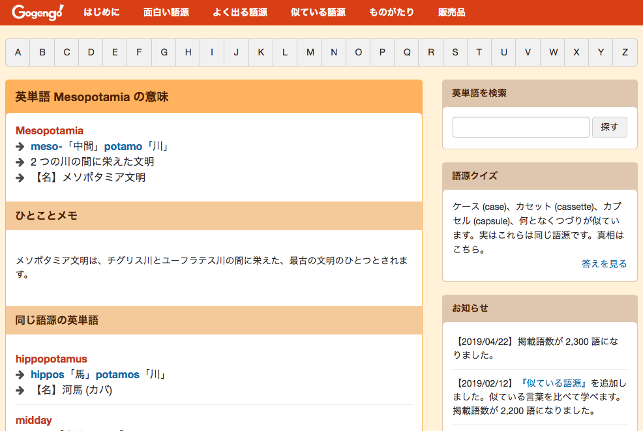
Task: Click the 語源クイズ panel header
Action: pos(540,176)
